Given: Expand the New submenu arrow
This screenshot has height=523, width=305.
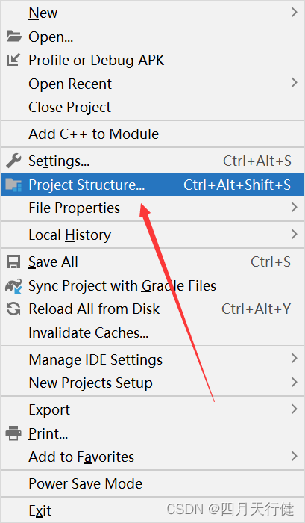Looking at the screenshot, I should [x=294, y=13].
